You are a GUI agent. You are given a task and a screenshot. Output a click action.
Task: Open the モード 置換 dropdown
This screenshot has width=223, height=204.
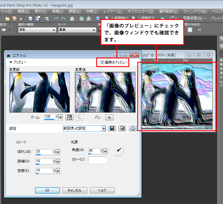coord(77,30)
